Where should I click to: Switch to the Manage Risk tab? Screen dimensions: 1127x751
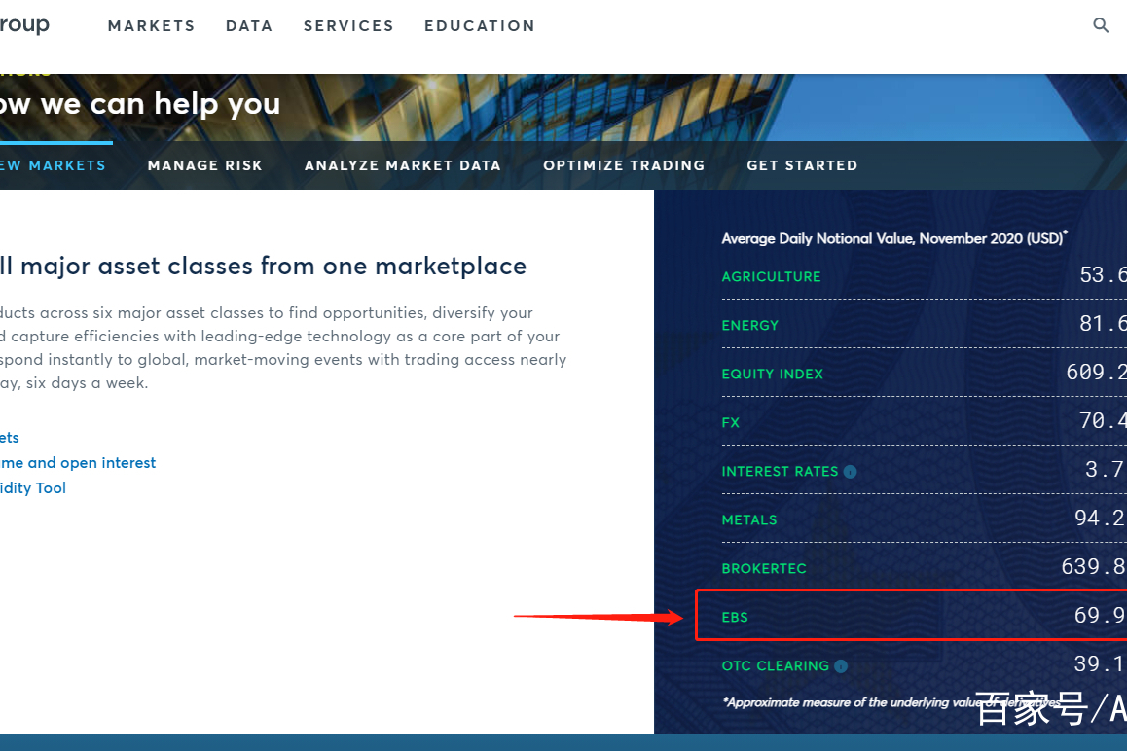coord(204,165)
